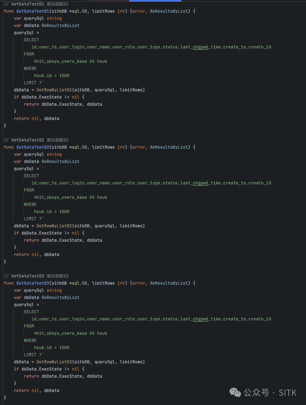Click the WHERE keyword in GetDataTest03's query

[x=30, y=341]
